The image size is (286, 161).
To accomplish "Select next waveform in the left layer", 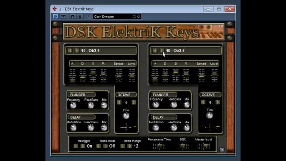I will 77,51.
